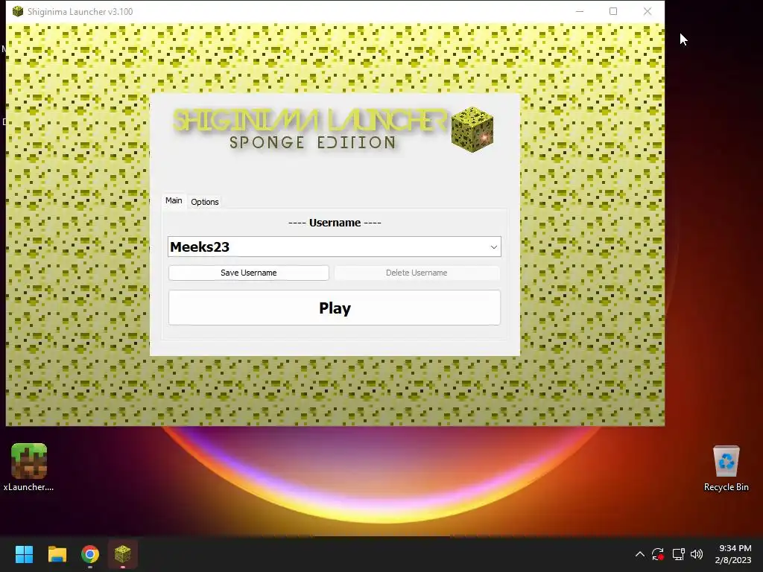Maximize the Shiginima Launcher window
Screen dimensions: 763x572
click(x=613, y=11)
